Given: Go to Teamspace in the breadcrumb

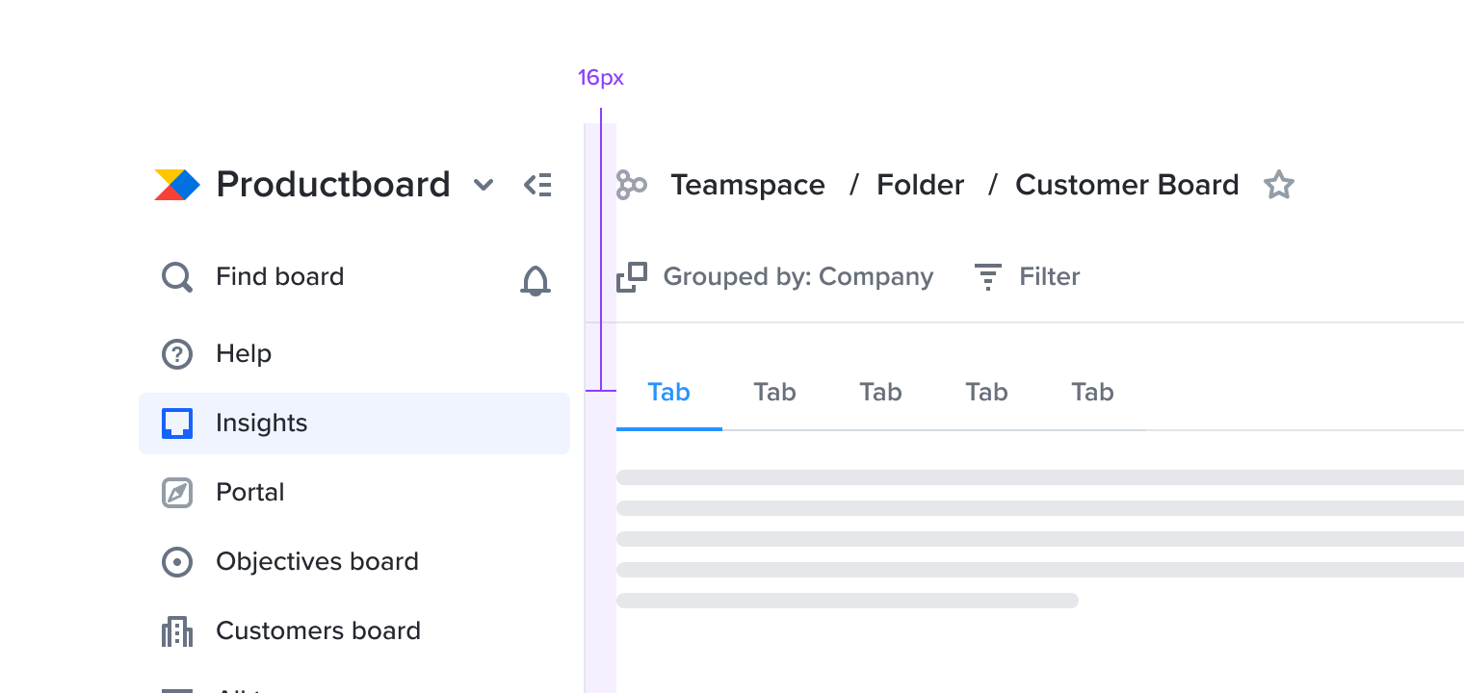Looking at the screenshot, I should tap(747, 185).
